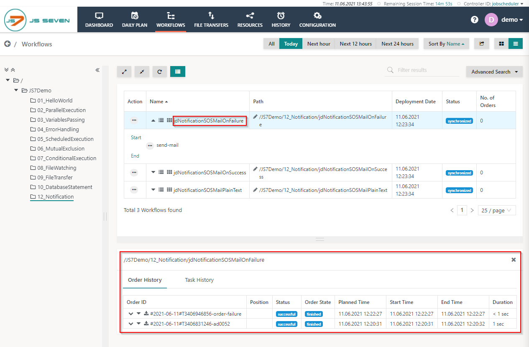Expand the jdNotificationSOSMailPlainText workflow
The height and width of the screenshot is (347, 529).
(153, 189)
